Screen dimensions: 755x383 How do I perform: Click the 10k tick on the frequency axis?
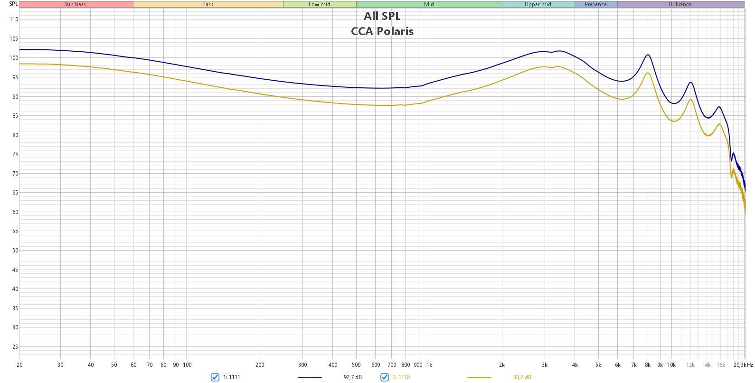671,365
